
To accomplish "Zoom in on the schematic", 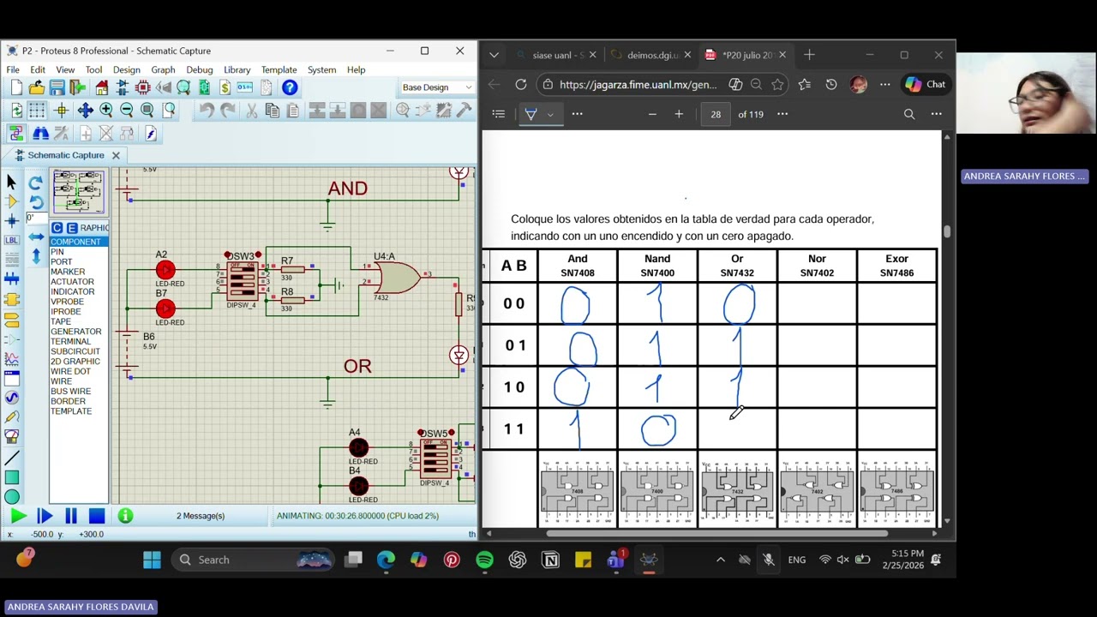I will (x=106, y=110).
